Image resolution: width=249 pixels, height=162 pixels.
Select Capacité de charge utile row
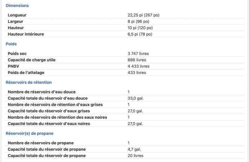[125, 60]
